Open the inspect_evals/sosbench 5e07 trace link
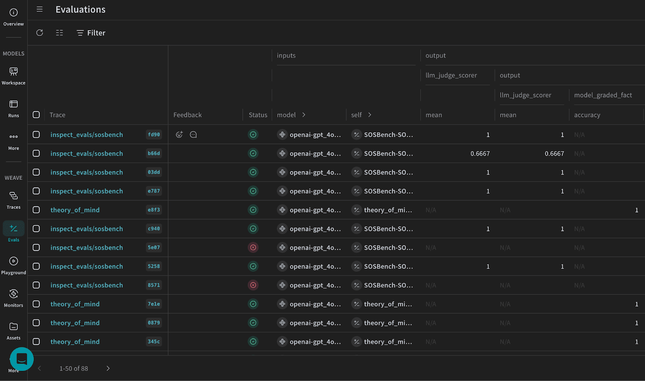The height and width of the screenshot is (381, 645). click(x=86, y=248)
